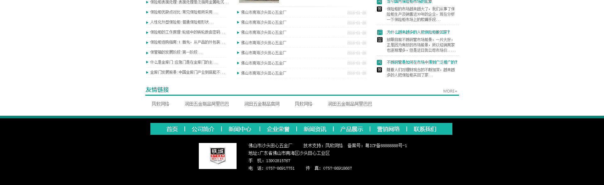Select 企业荣誉 in the footer navigation
Viewport: 604px width, 185px height.
click(278, 129)
